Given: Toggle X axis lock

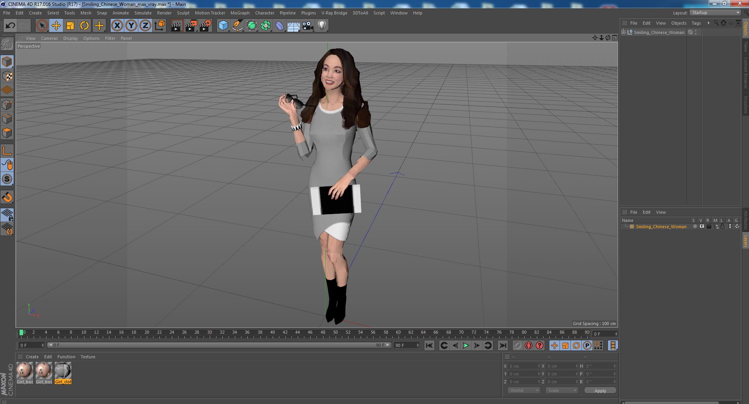Looking at the screenshot, I should tap(117, 26).
